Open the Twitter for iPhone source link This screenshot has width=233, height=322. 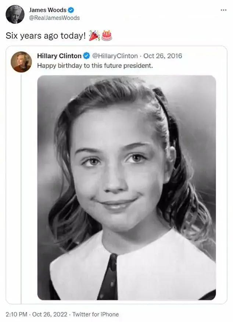pos(96,314)
